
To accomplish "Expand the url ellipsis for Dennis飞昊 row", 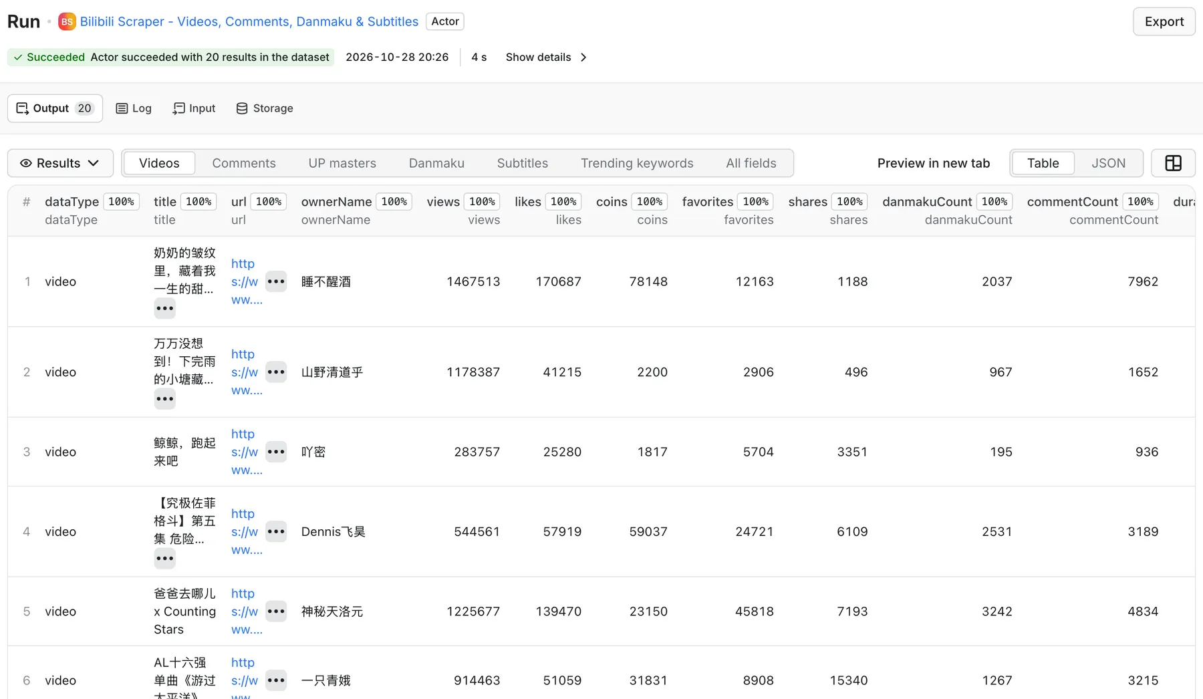I will point(276,532).
